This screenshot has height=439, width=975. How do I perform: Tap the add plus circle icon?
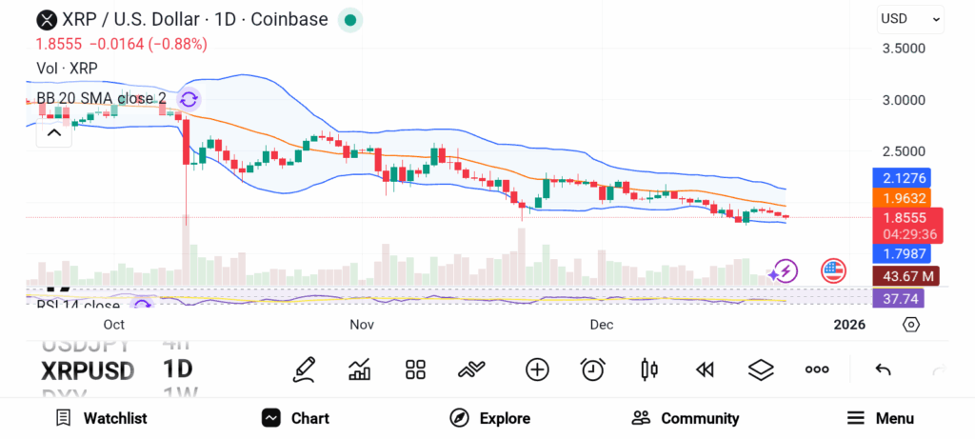coord(537,369)
